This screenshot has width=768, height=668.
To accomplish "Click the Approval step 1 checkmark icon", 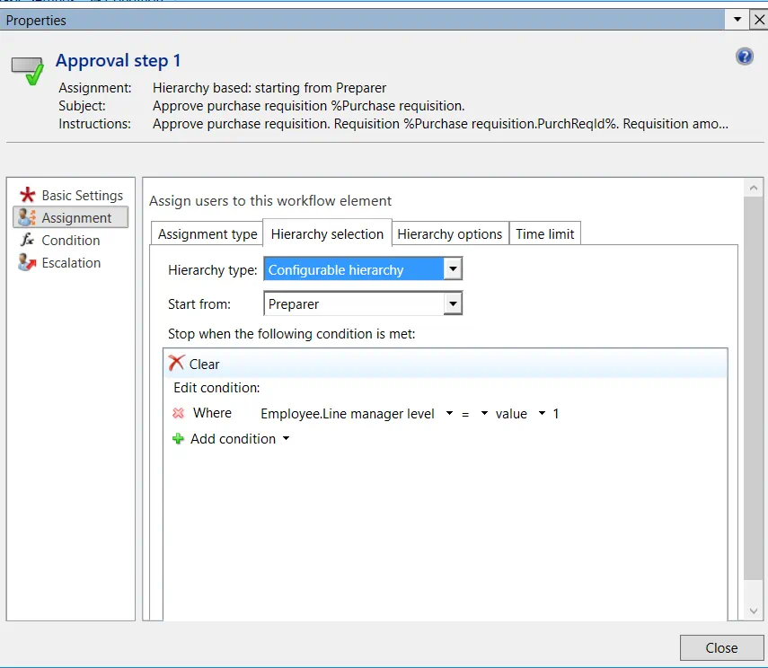I will pyautogui.click(x=28, y=71).
